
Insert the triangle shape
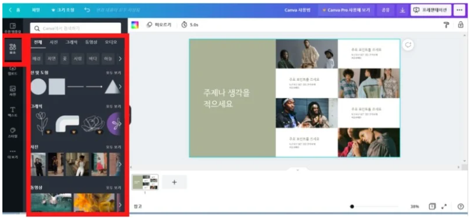click(112, 87)
